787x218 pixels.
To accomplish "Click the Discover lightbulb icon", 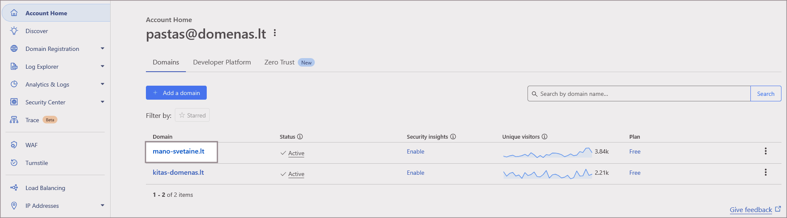I will (14, 31).
